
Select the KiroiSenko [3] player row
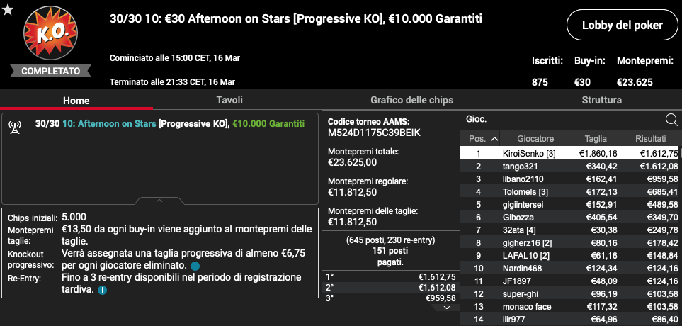click(x=570, y=153)
